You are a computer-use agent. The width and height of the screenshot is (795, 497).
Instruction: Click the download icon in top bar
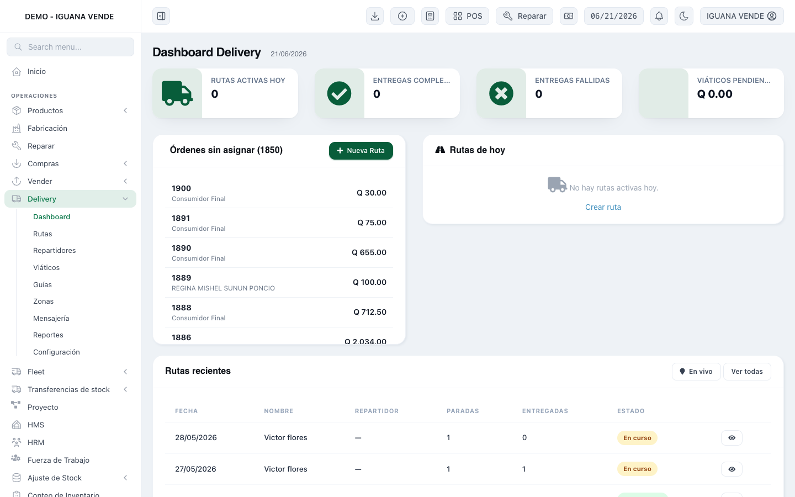[375, 16]
